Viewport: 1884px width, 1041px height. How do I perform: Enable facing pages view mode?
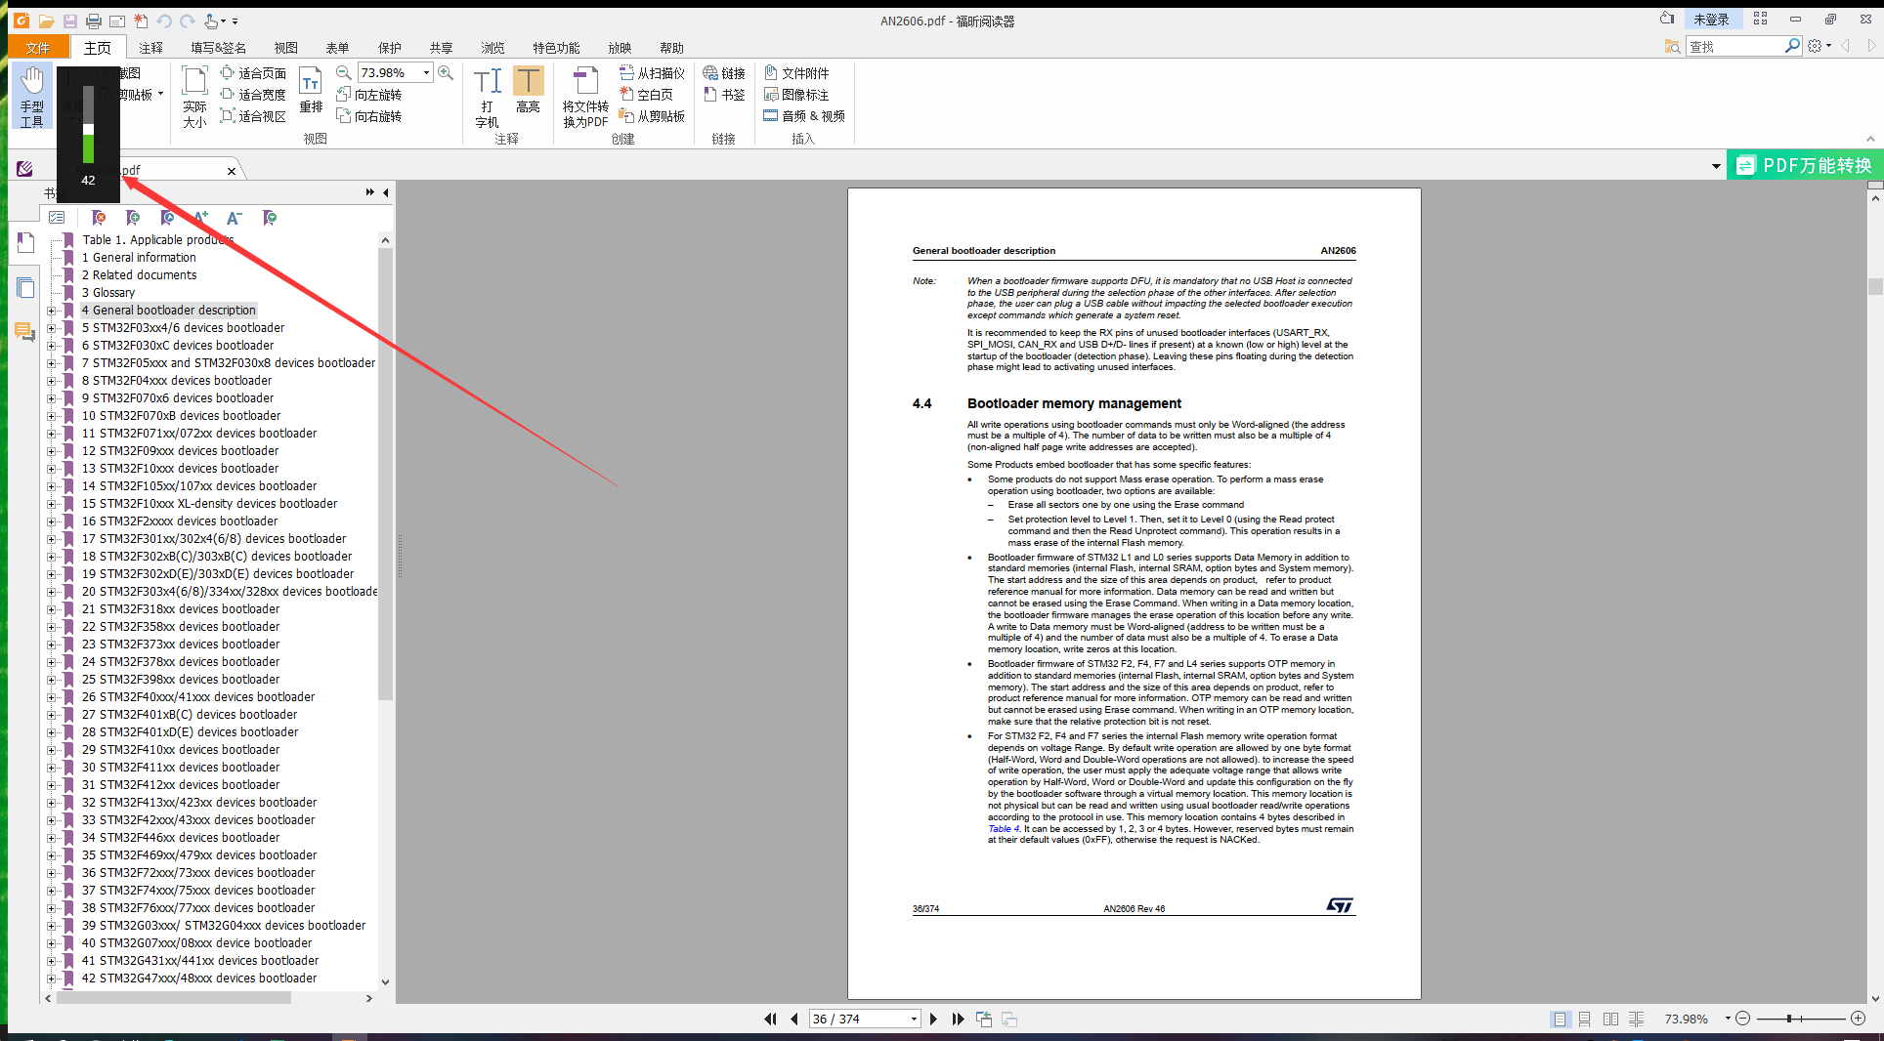1610,1019
